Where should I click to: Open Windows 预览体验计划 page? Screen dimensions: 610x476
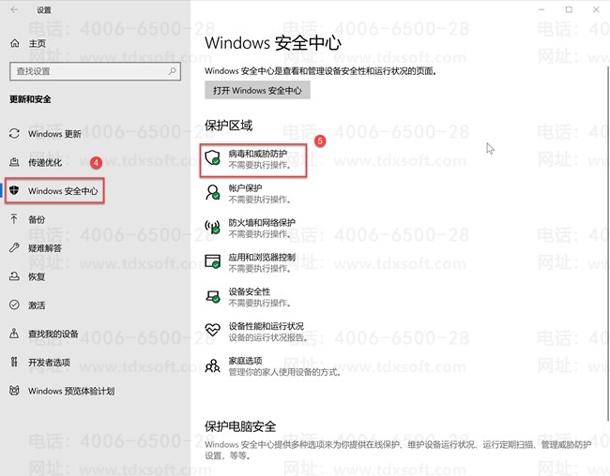pos(71,391)
